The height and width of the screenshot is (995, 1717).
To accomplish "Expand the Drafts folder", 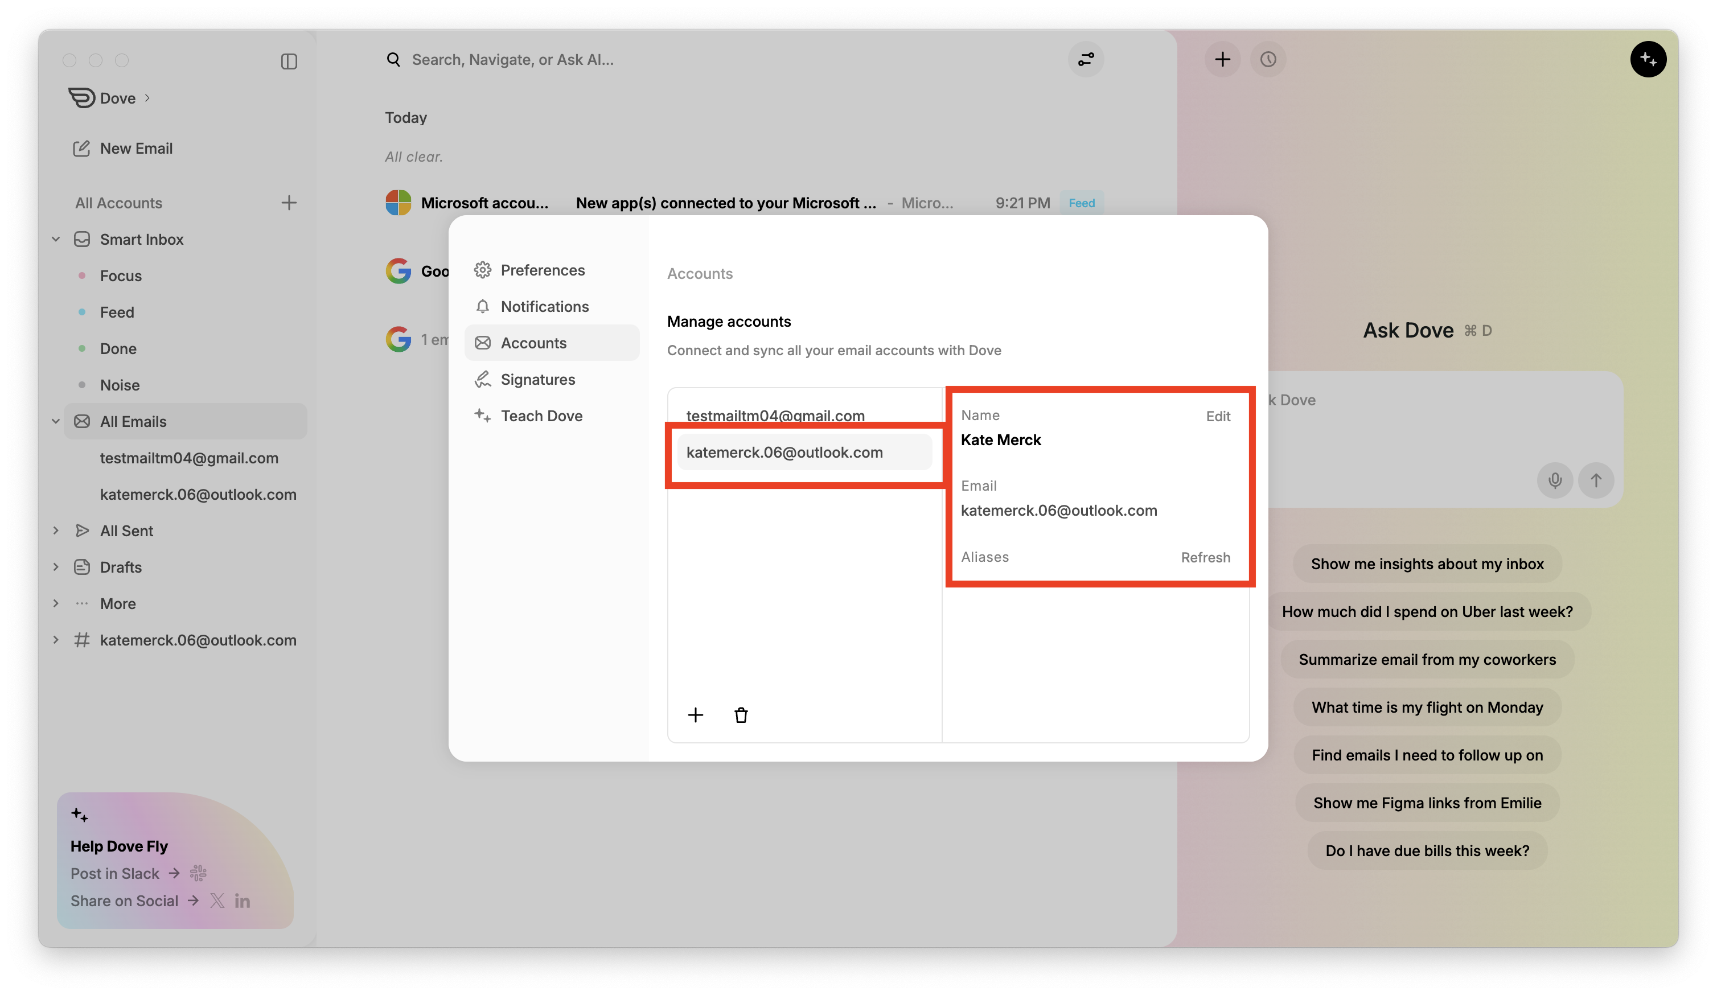I will [x=56, y=566].
